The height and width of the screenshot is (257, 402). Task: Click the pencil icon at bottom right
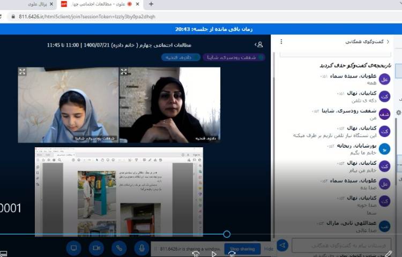(388, 254)
